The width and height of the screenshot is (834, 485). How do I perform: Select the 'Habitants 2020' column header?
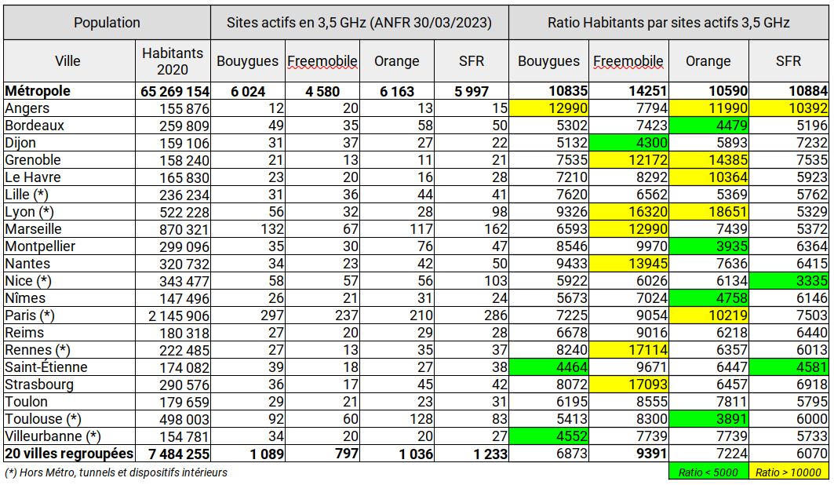[173, 60]
